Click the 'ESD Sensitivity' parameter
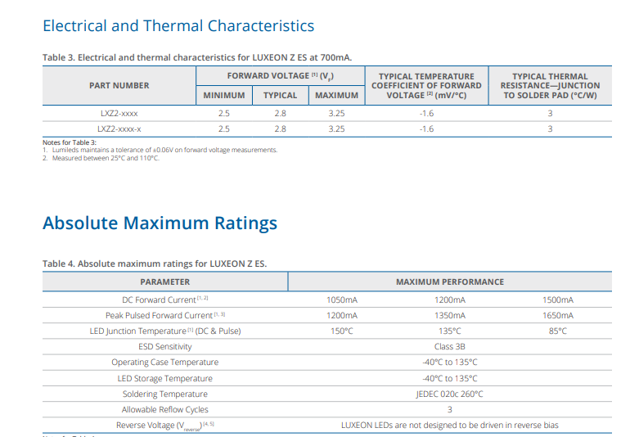Image resolution: width=639 pixels, height=437 pixels. click(165, 346)
